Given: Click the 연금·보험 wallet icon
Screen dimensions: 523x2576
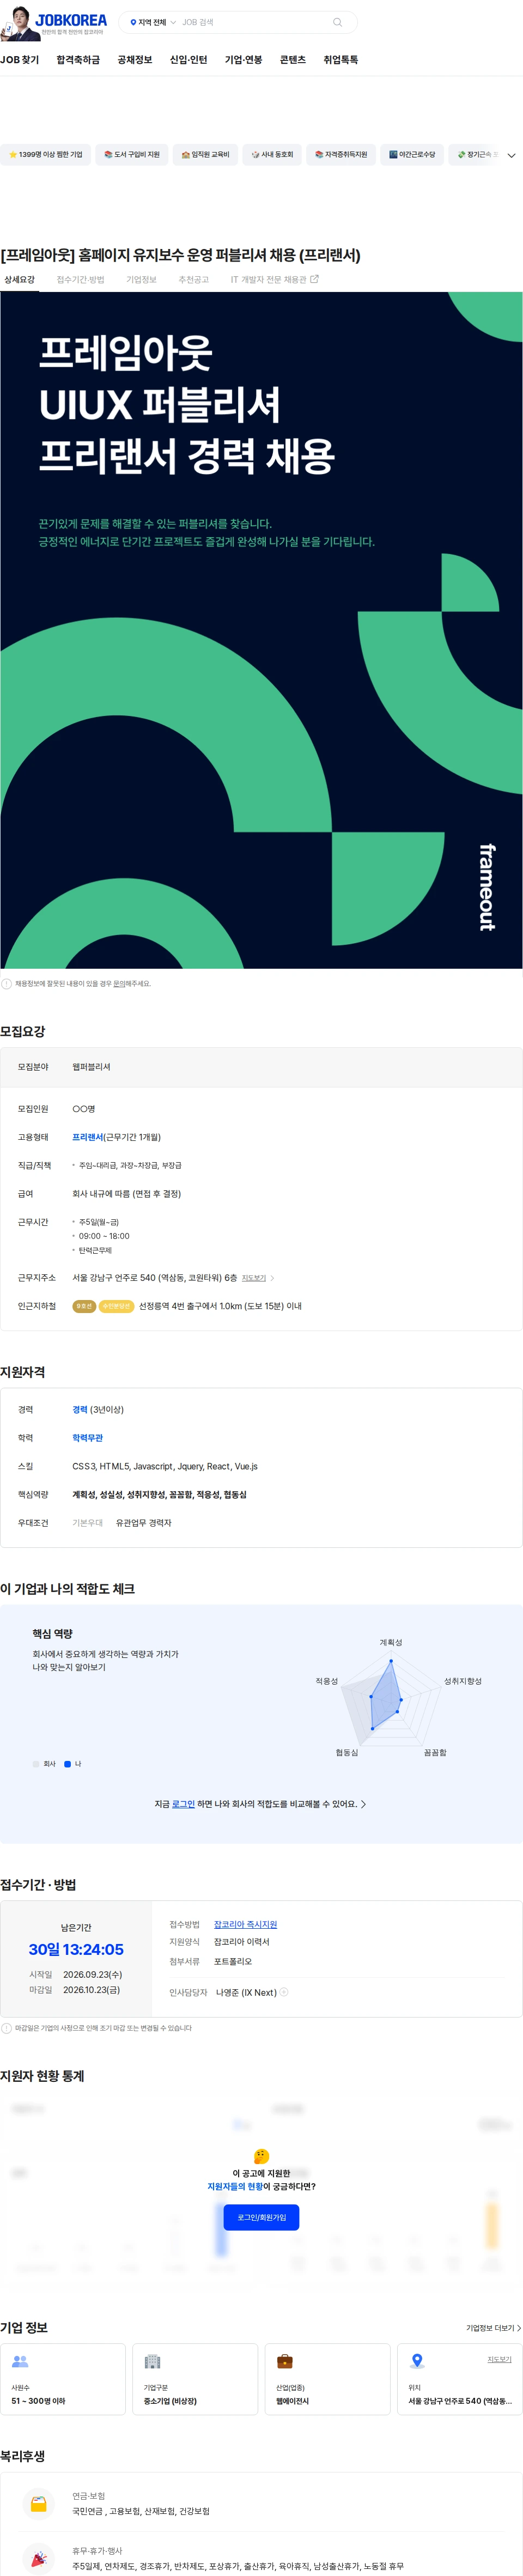Looking at the screenshot, I should (x=38, y=2504).
